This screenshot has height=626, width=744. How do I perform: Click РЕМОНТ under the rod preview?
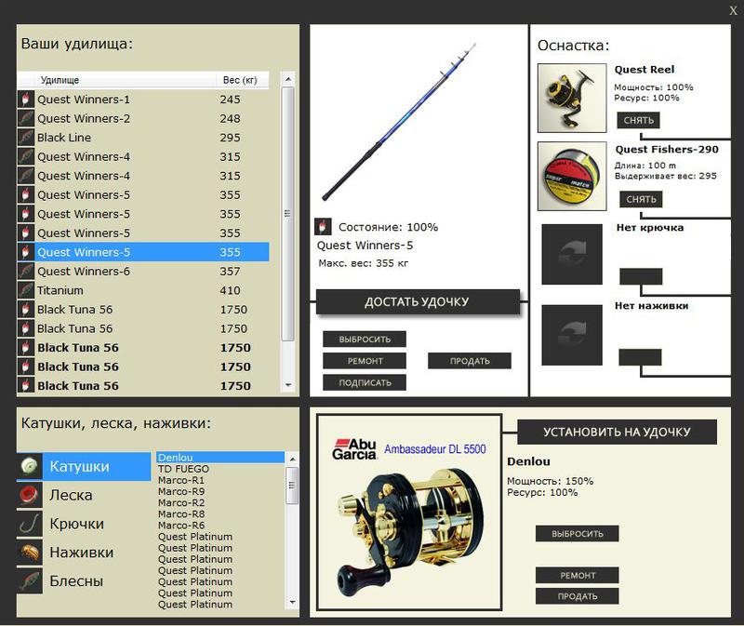pos(365,361)
